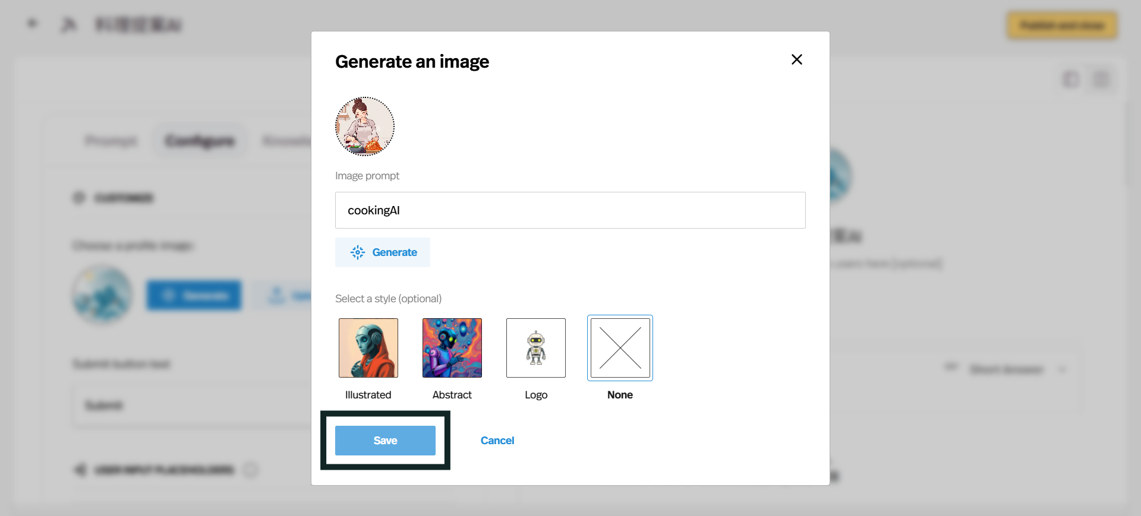
Task: Switch to the Prompt tab
Action: pos(111,141)
